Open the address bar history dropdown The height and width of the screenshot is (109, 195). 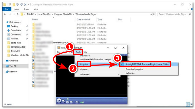coord(151,14)
